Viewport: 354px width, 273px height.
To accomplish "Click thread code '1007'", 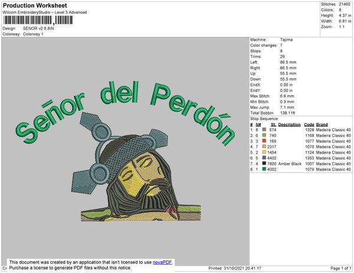I will point(310,164).
